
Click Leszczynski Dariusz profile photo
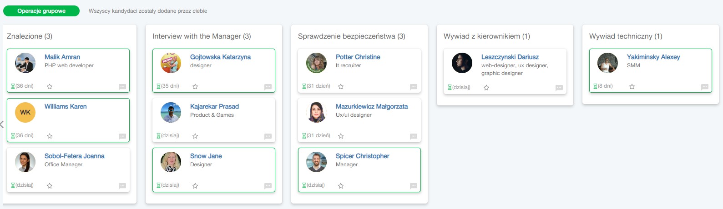pos(462,63)
